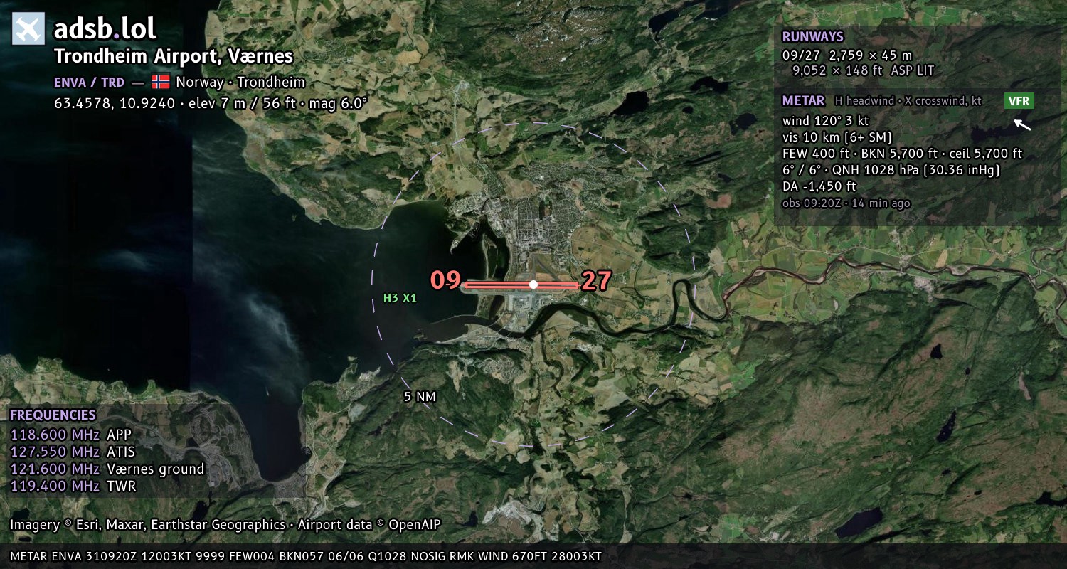Select the DA -1,450 ft value
This screenshot has width=1067, height=569.
pyautogui.click(x=819, y=186)
